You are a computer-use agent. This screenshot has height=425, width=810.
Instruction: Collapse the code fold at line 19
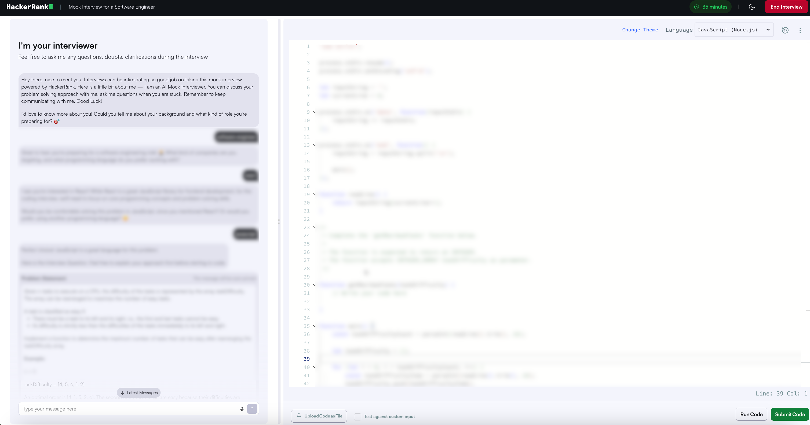[314, 194]
